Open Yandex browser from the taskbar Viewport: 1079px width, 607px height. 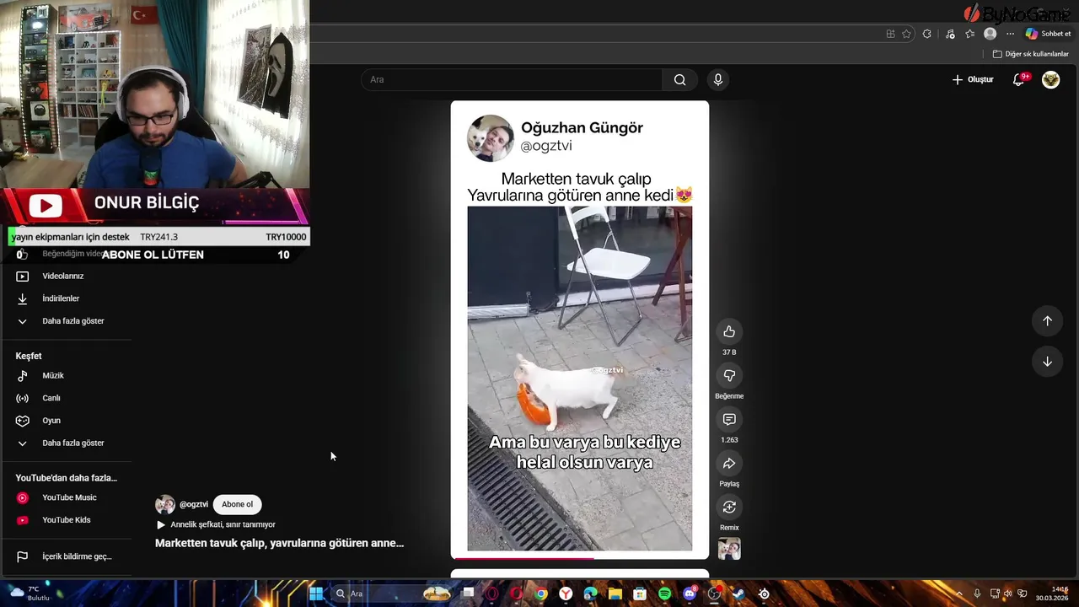tap(566, 594)
